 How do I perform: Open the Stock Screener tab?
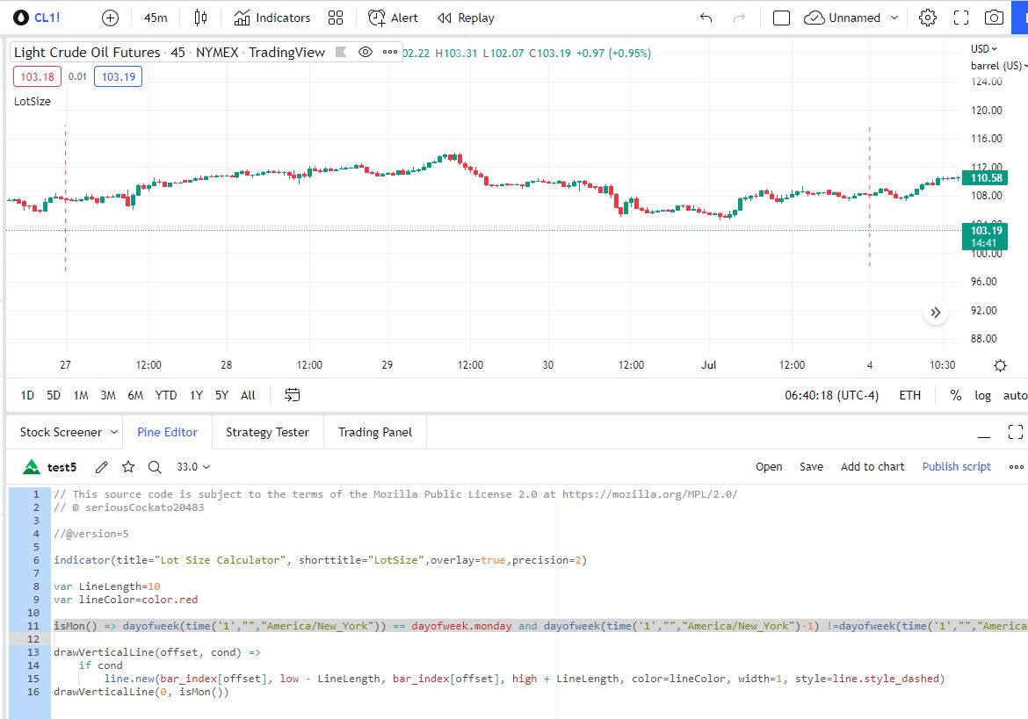(x=61, y=432)
